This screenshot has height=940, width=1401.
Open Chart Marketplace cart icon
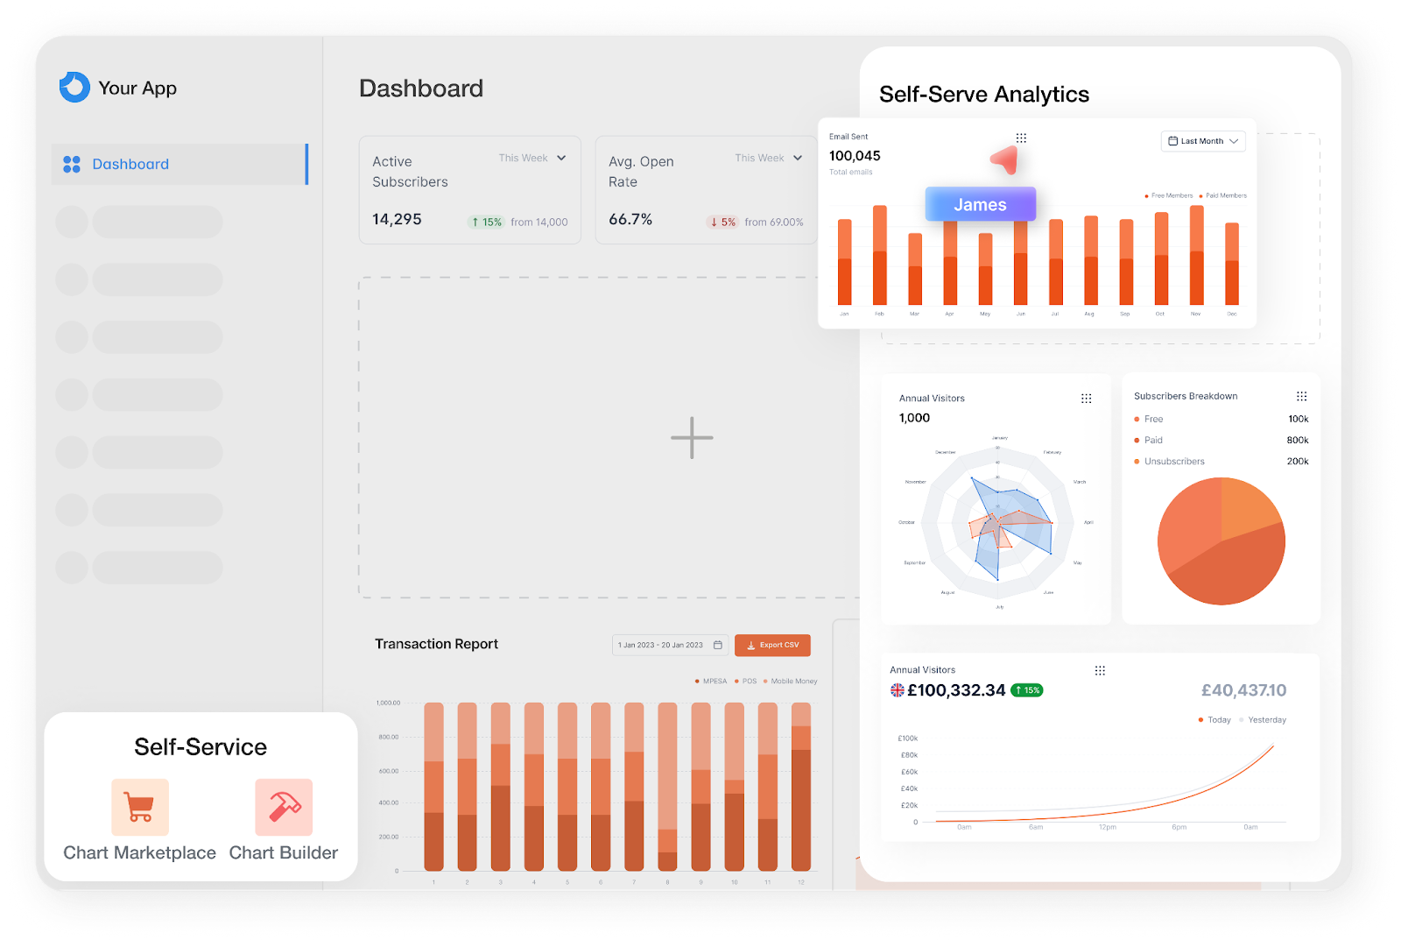pos(140,807)
